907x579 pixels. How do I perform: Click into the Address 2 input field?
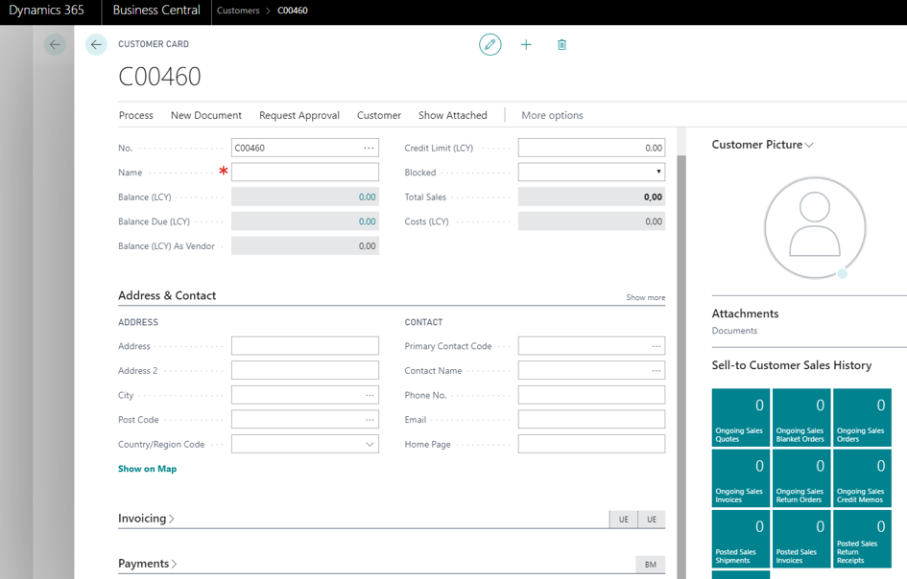tap(305, 370)
